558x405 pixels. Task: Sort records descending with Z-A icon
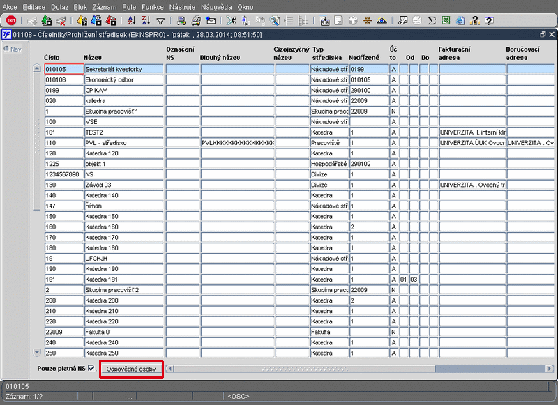pos(146,21)
